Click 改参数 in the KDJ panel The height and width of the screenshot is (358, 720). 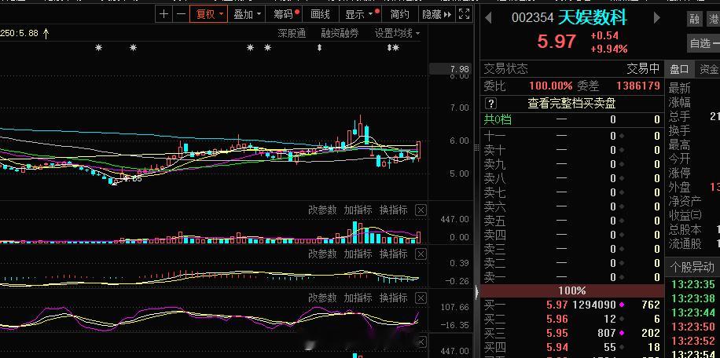322,298
